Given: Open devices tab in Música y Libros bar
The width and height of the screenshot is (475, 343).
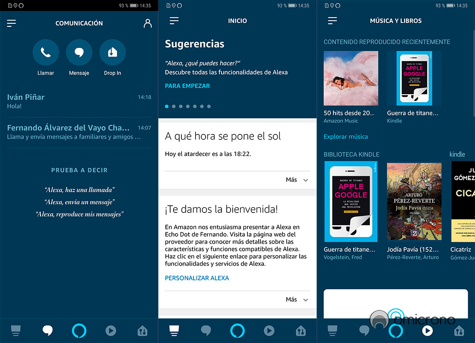Looking at the screenshot, I should tap(459, 330).
